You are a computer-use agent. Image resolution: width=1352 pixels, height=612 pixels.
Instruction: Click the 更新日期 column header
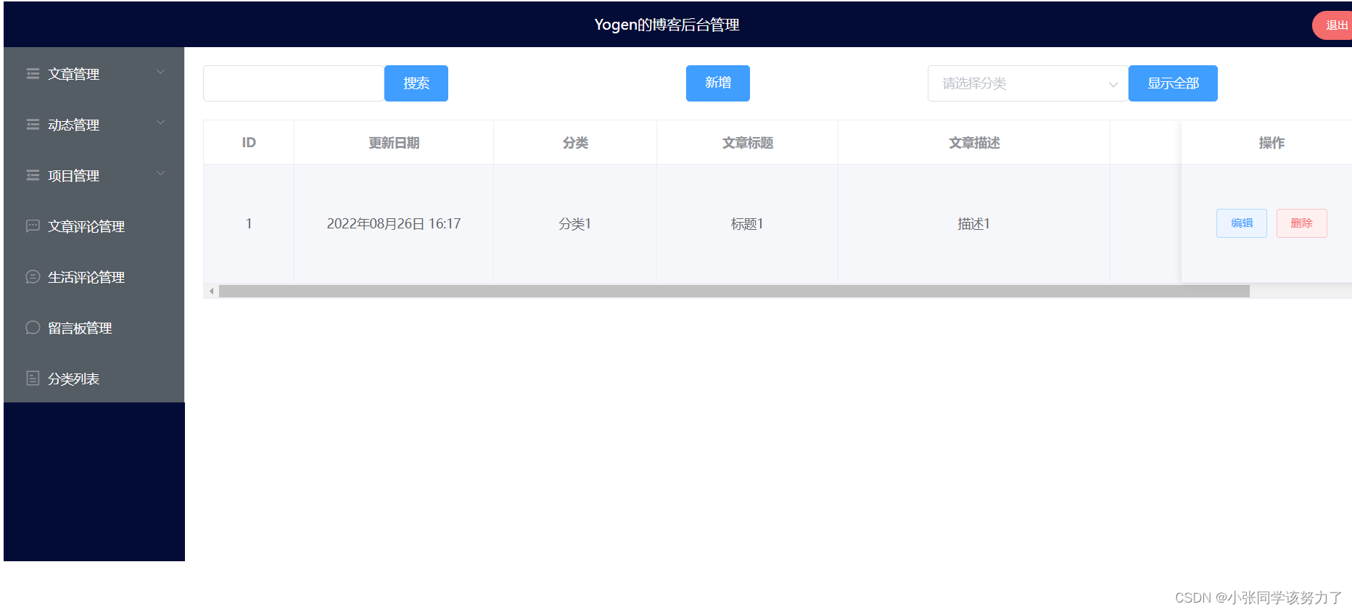394,142
